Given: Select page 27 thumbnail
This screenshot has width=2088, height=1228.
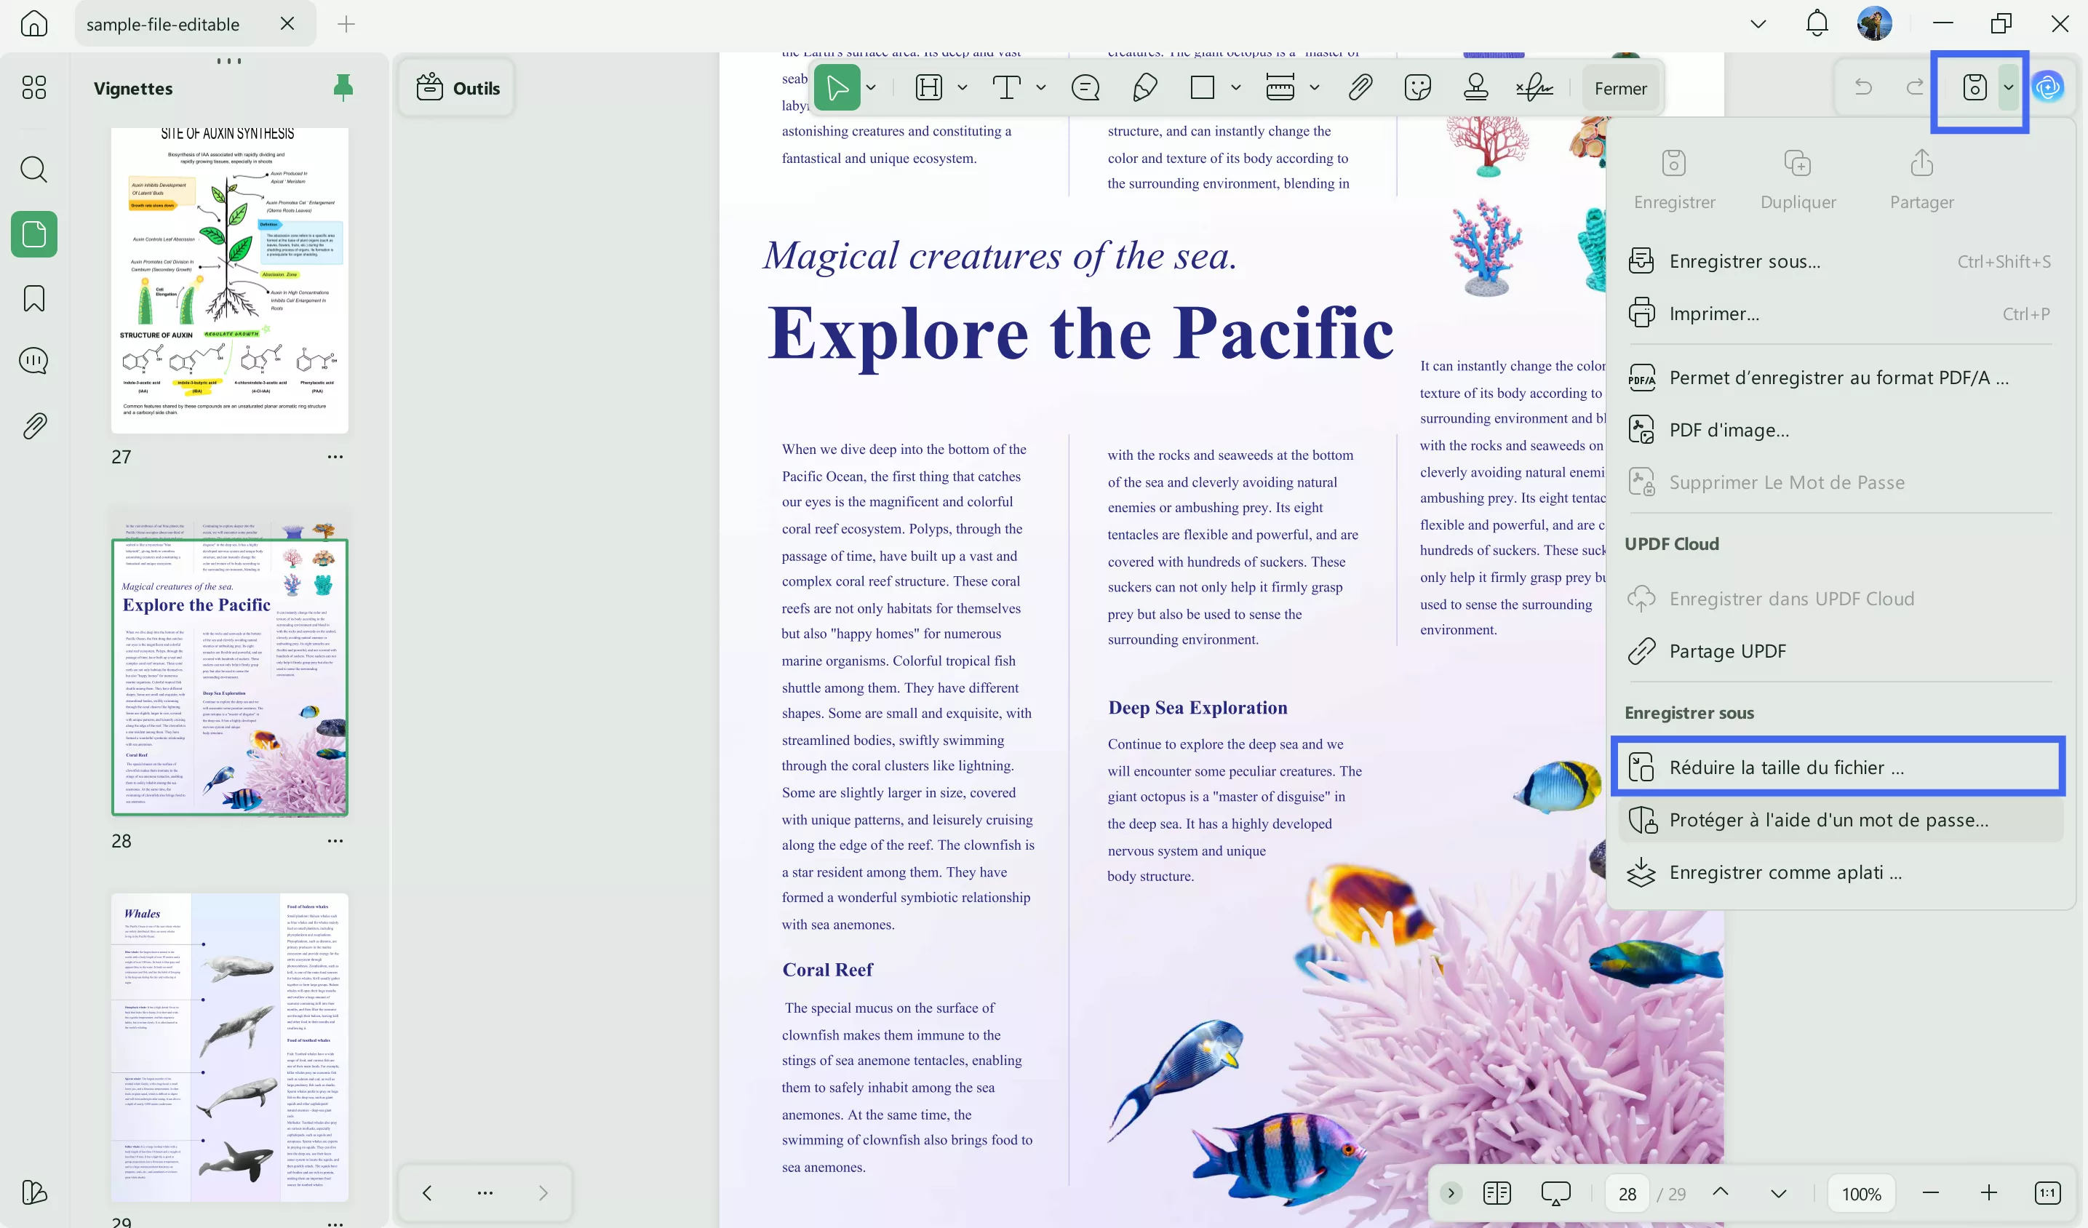Looking at the screenshot, I should click(229, 280).
